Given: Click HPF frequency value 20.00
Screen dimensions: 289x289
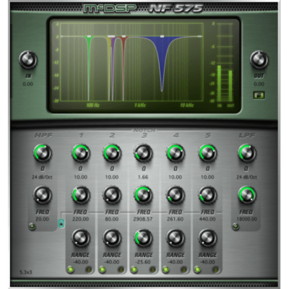Looking at the screenshot, I should [x=42, y=219].
